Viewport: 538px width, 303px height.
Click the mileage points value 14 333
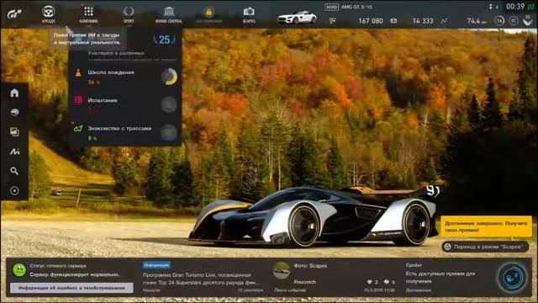click(423, 21)
